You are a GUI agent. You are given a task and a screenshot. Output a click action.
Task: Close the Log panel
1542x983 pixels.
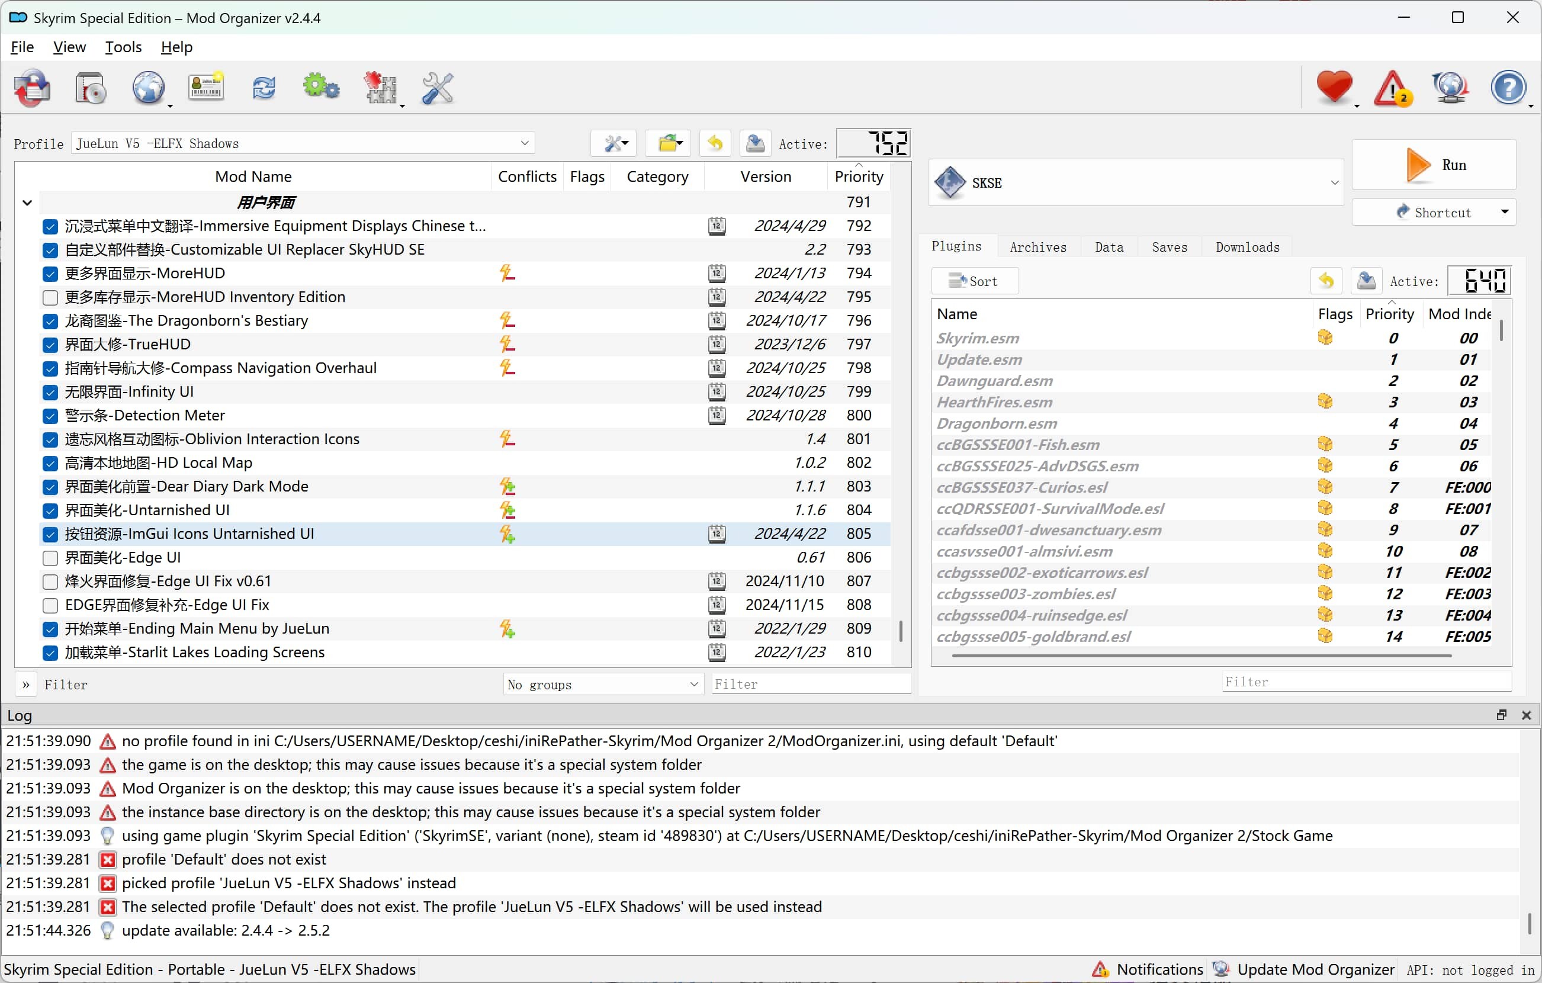(1527, 715)
